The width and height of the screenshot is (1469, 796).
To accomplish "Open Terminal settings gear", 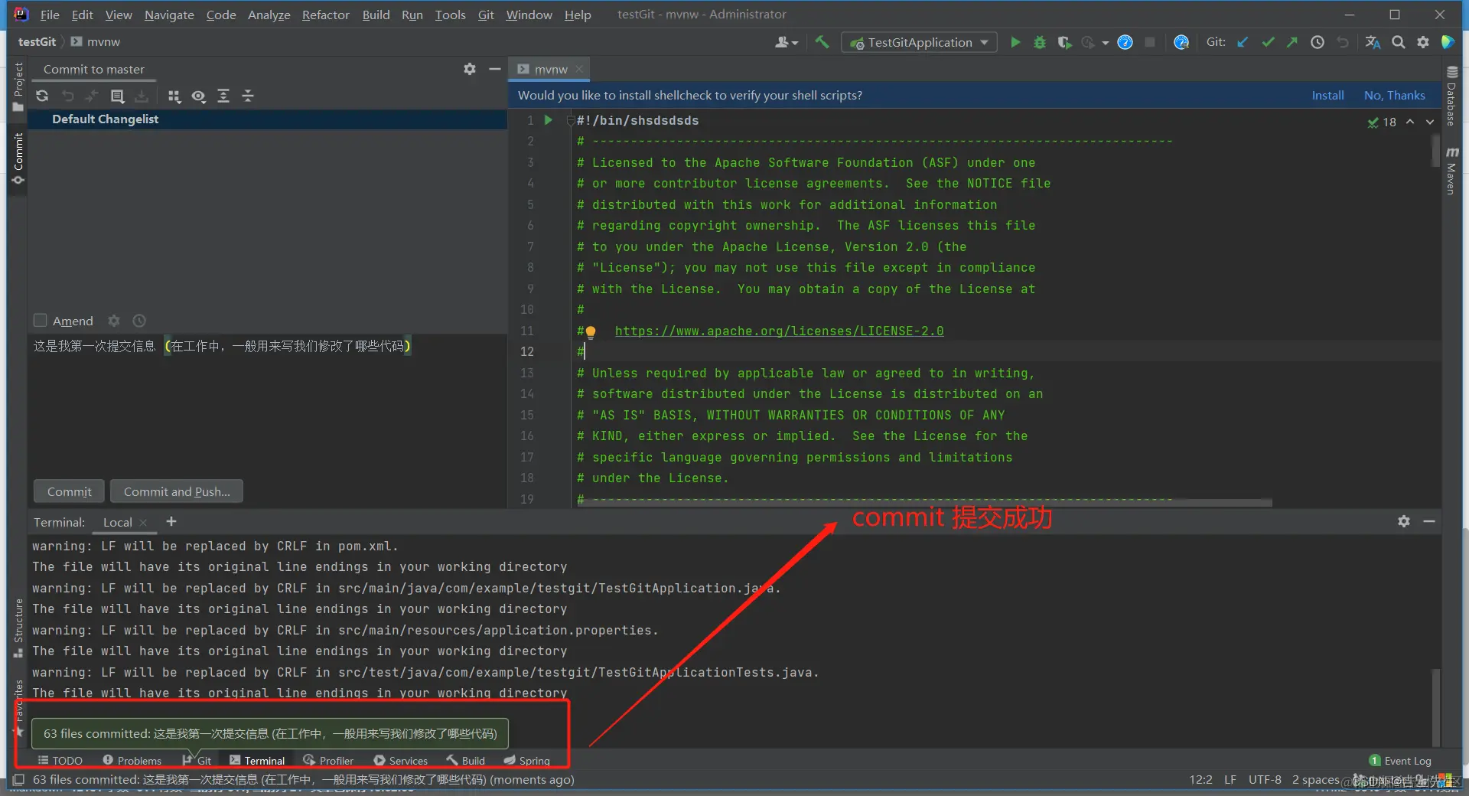I will 1404,521.
